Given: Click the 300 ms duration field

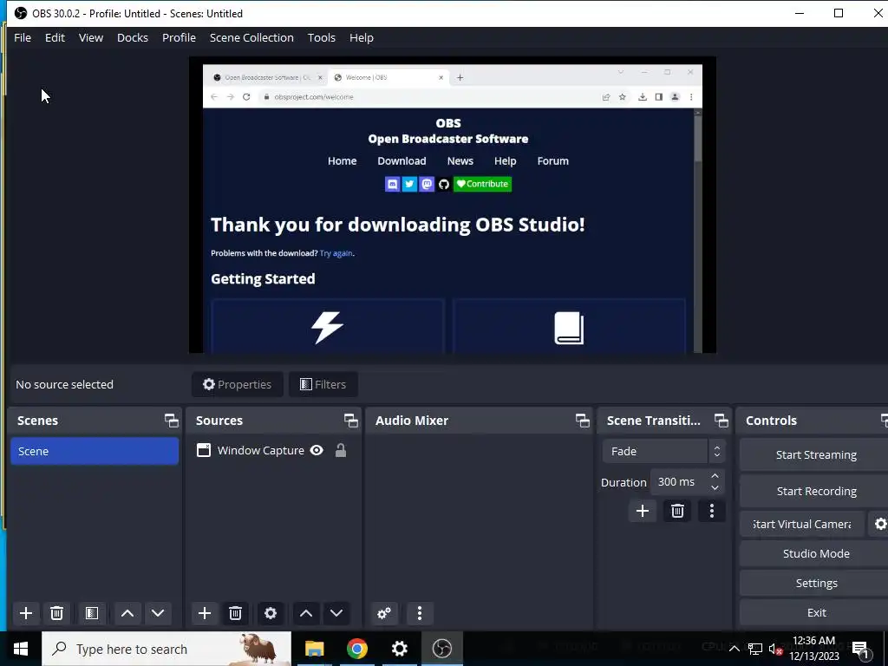Looking at the screenshot, I should 678,482.
